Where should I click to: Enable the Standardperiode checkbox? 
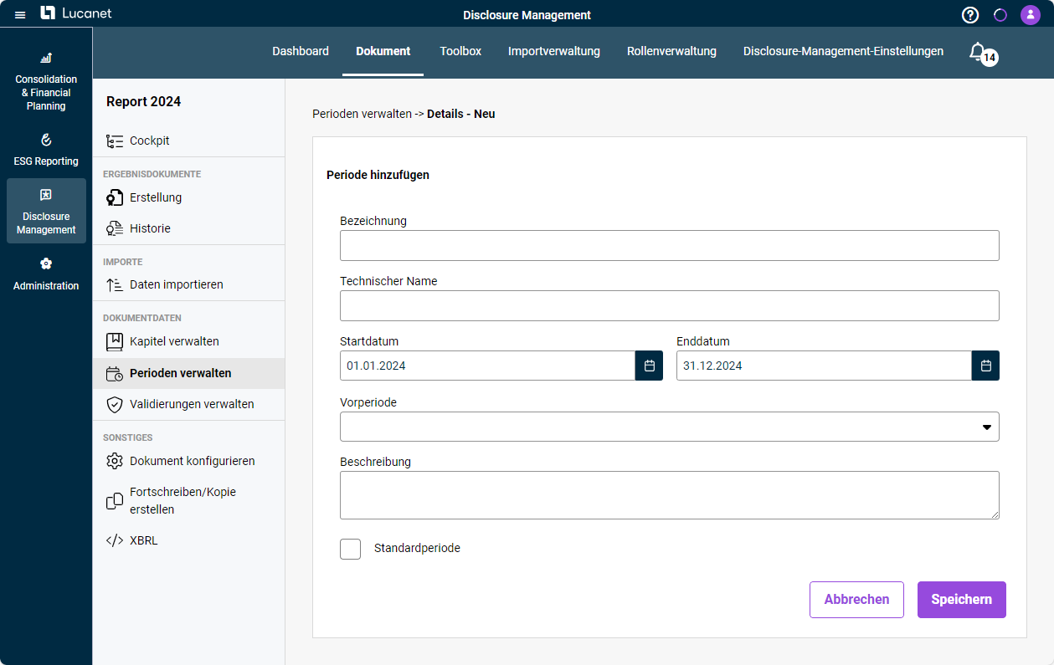350,549
